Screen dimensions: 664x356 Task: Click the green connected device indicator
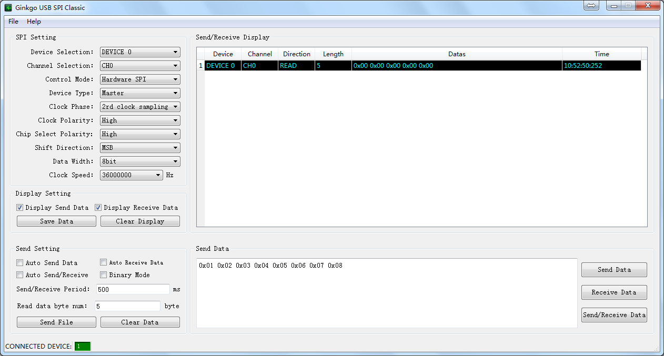83,346
